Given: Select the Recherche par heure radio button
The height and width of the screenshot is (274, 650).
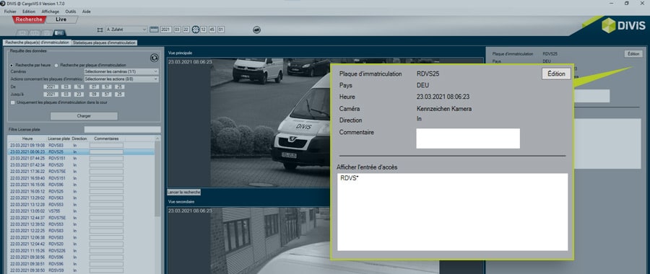Looking at the screenshot, I should point(12,66).
